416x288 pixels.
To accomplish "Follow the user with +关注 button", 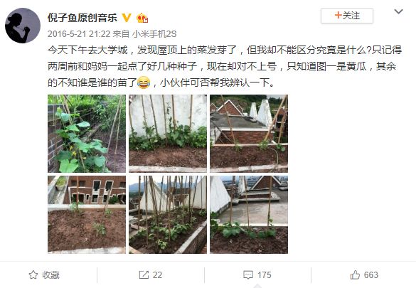I will click(347, 16).
